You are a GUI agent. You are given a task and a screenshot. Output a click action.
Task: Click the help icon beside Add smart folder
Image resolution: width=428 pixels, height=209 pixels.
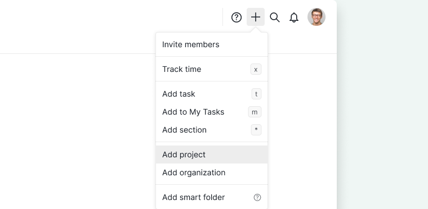click(x=257, y=197)
